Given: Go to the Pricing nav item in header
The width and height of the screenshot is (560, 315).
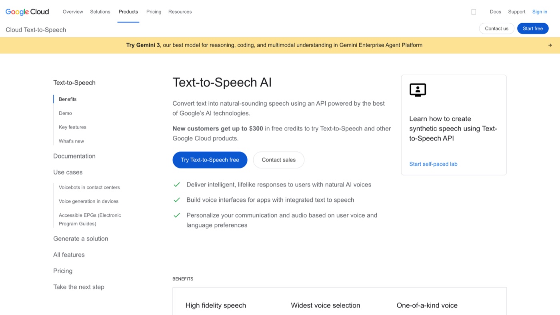Looking at the screenshot, I should [x=154, y=12].
